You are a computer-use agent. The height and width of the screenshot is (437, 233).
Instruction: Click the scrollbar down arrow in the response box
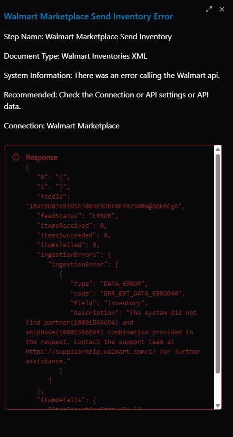coord(218,406)
